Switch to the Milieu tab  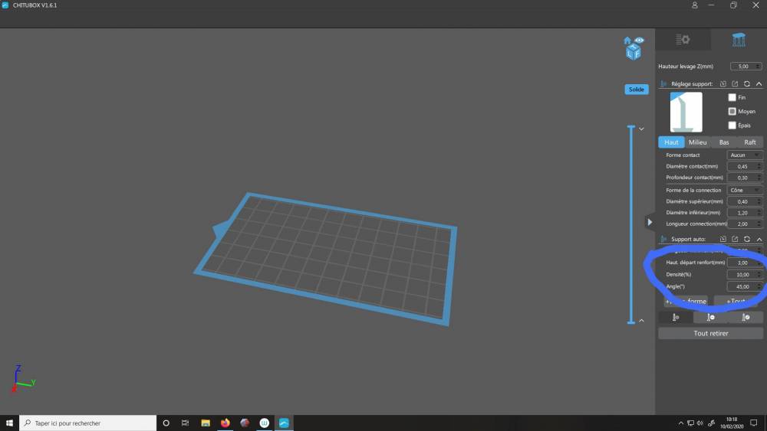pyautogui.click(x=697, y=142)
